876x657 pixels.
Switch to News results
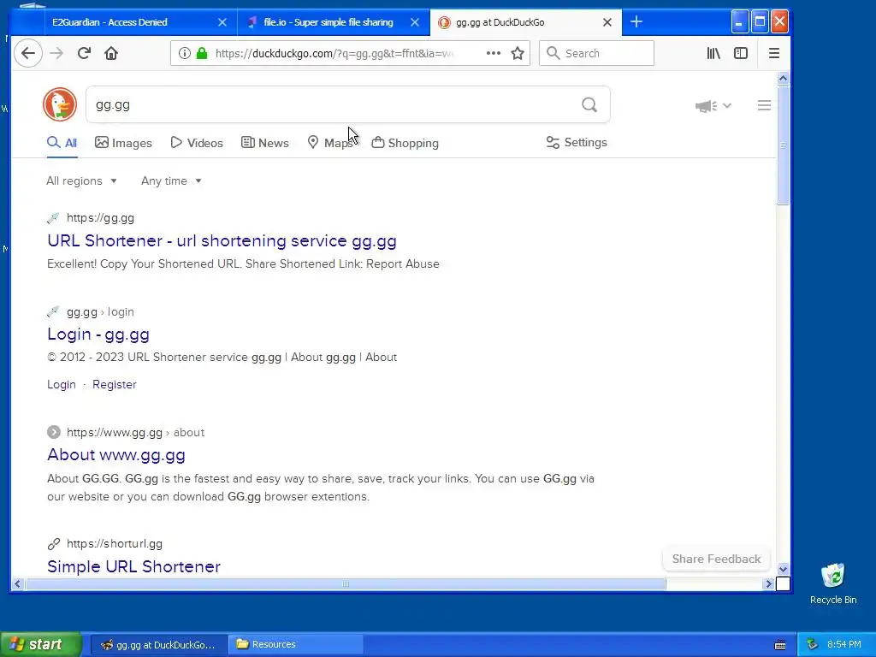coord(265,143)
